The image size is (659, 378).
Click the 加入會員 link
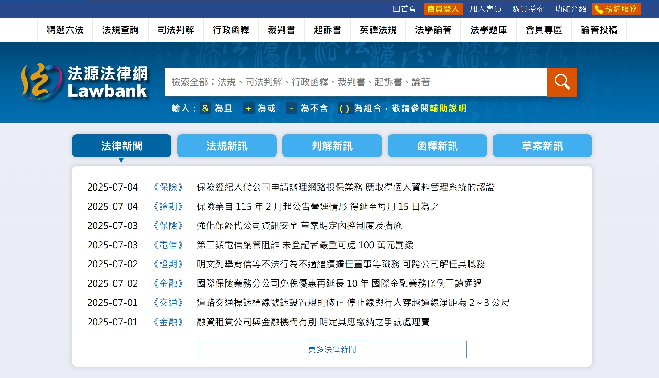coord(485,9)
